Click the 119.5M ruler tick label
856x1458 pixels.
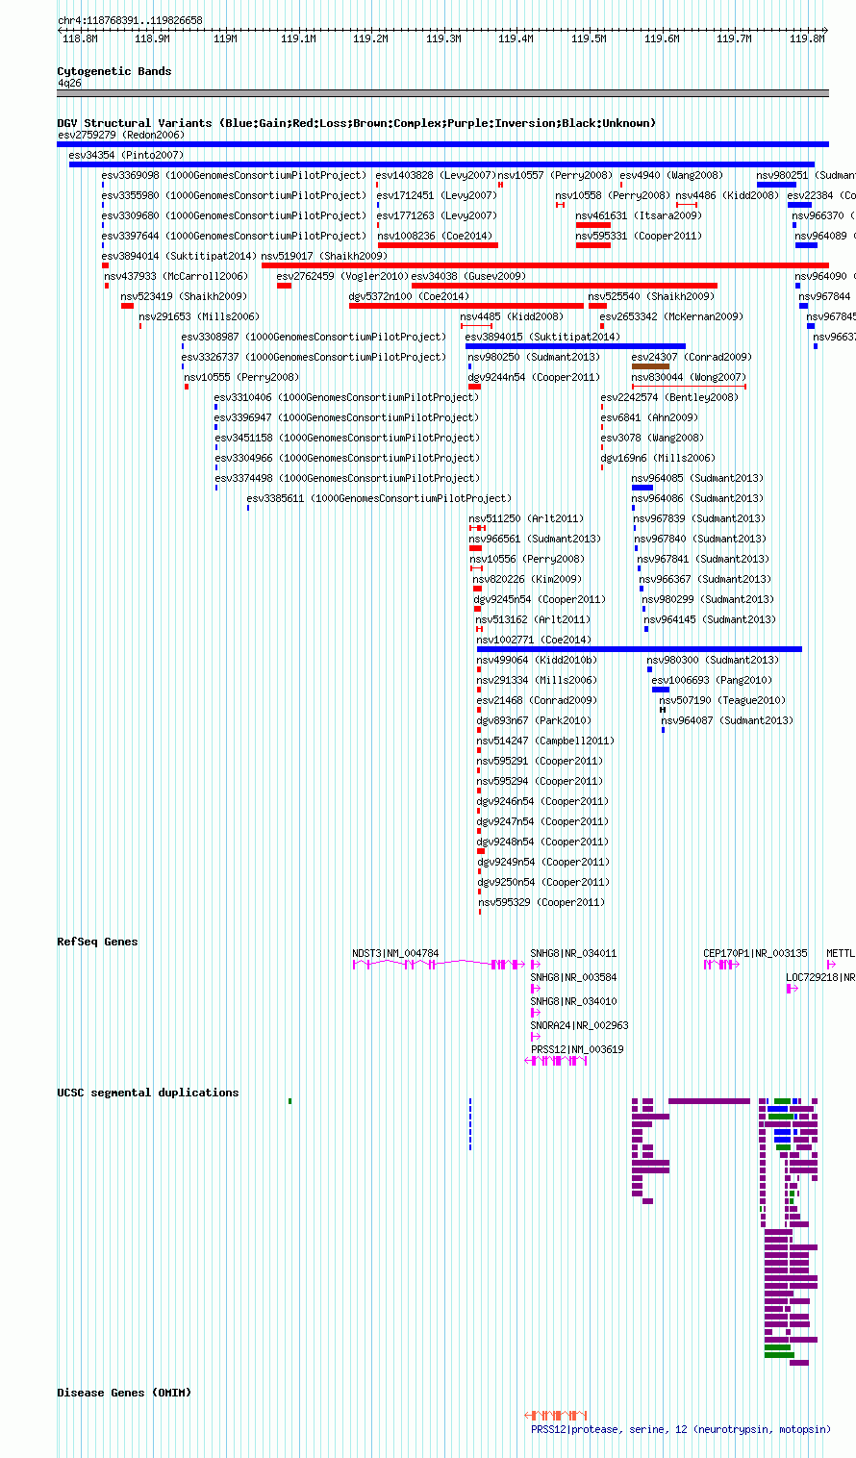[589, 38]
